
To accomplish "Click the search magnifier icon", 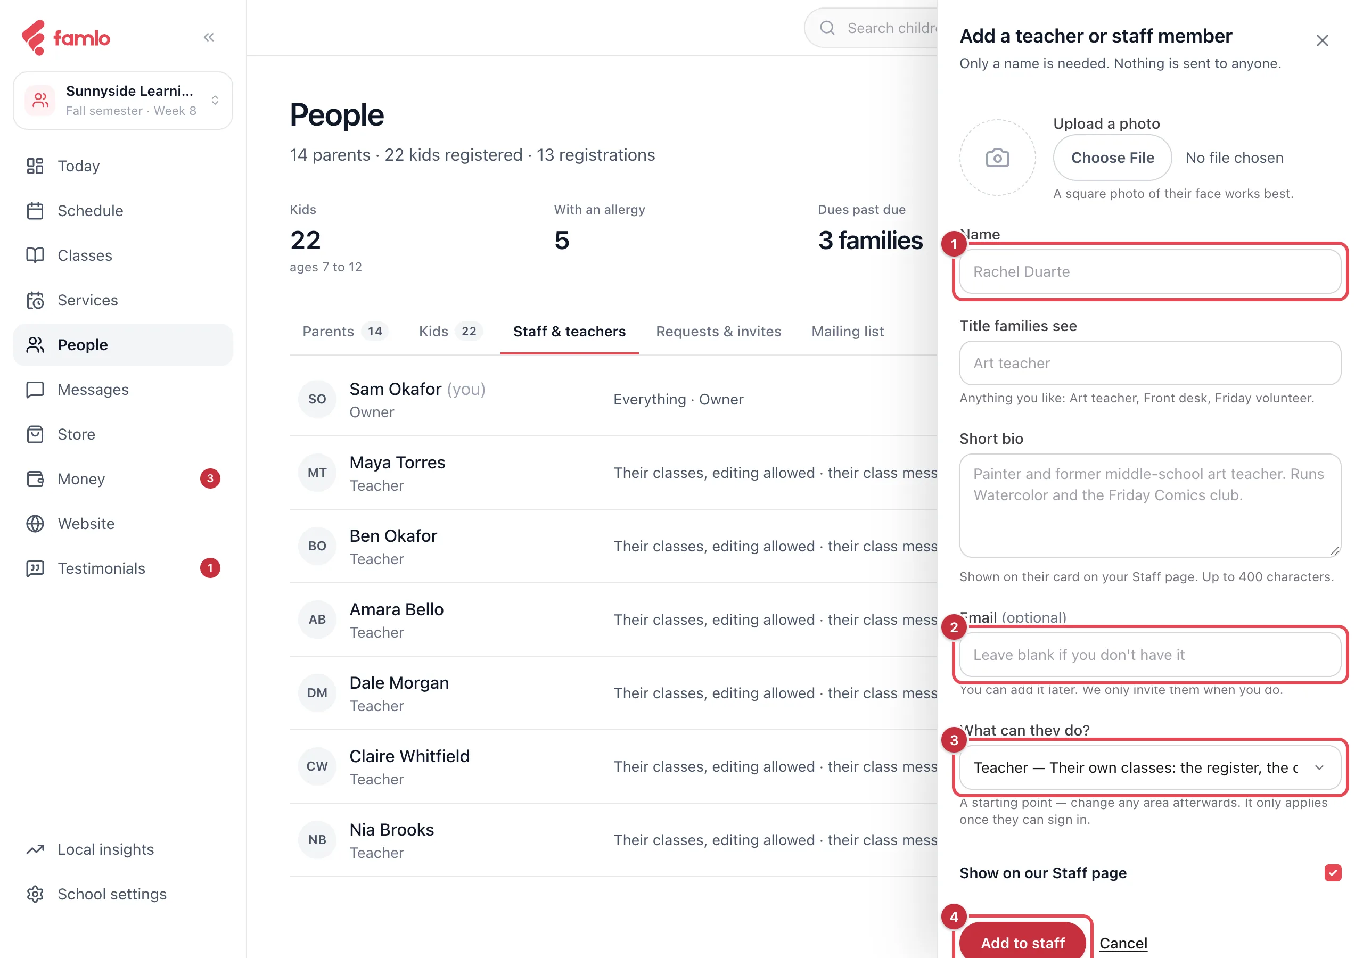I will (827, 28).
